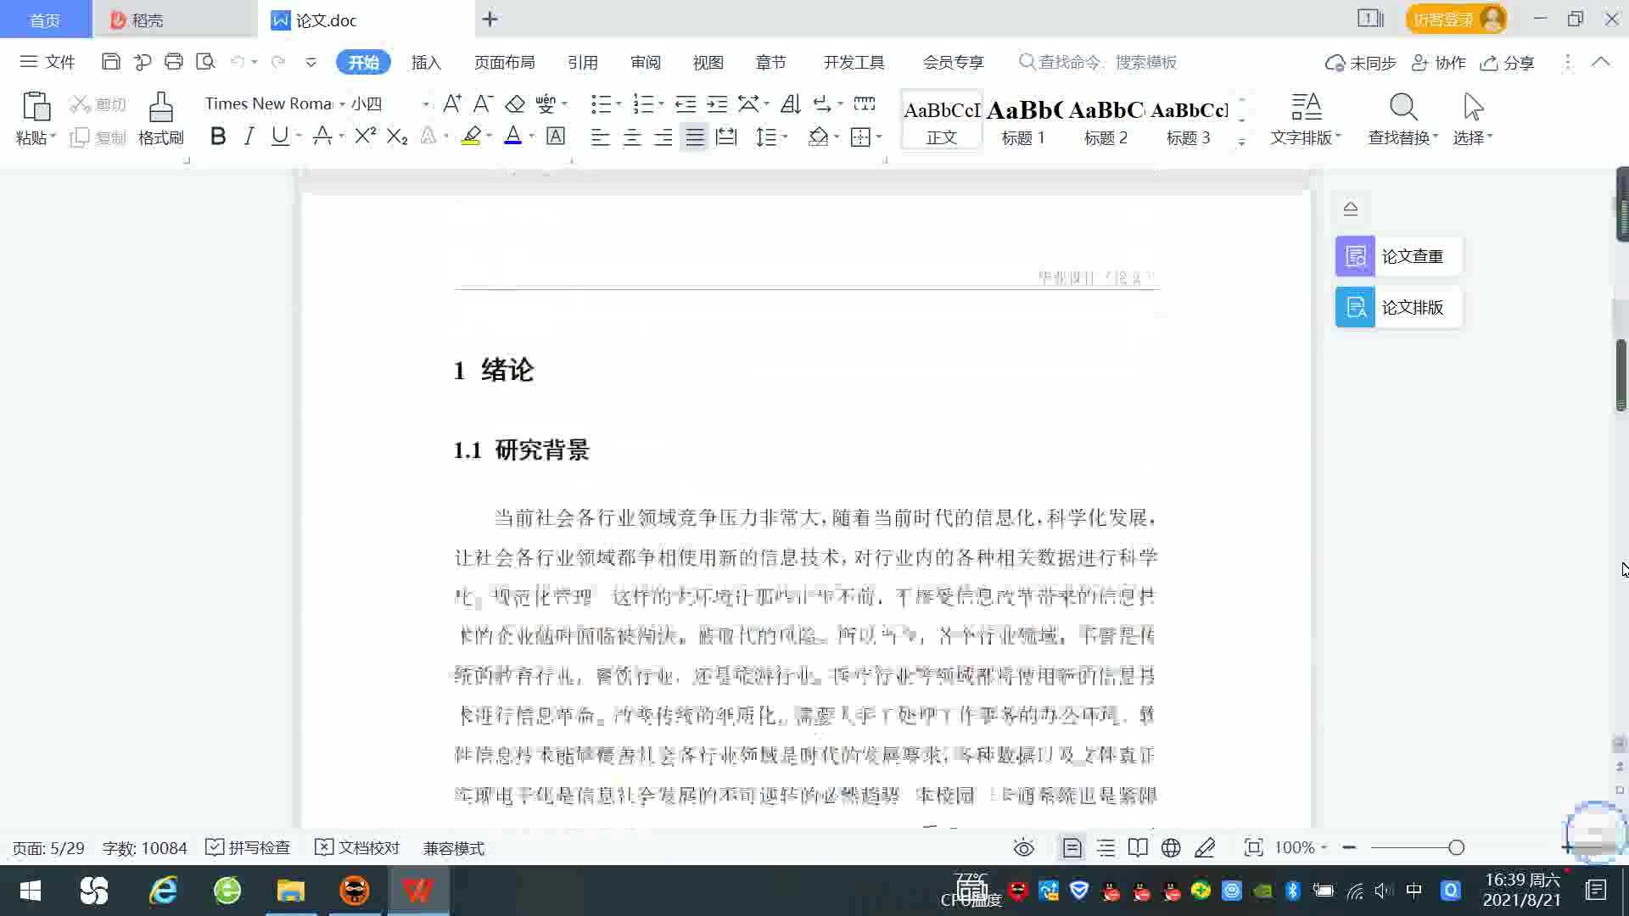
Task: Select the center alignment icon
Action: pos(632,137)
